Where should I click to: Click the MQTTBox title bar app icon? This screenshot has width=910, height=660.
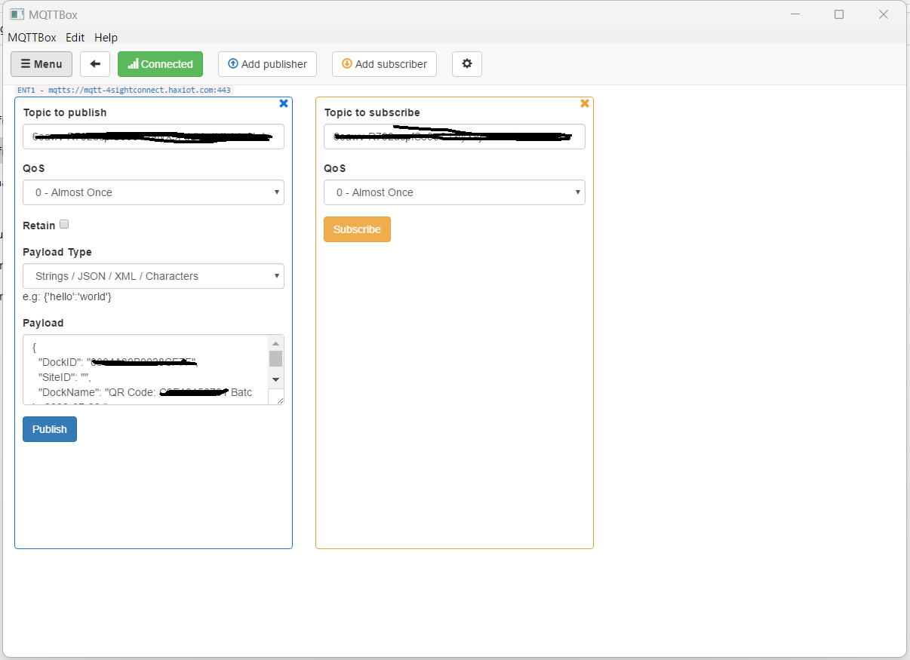tap(17, 14)
